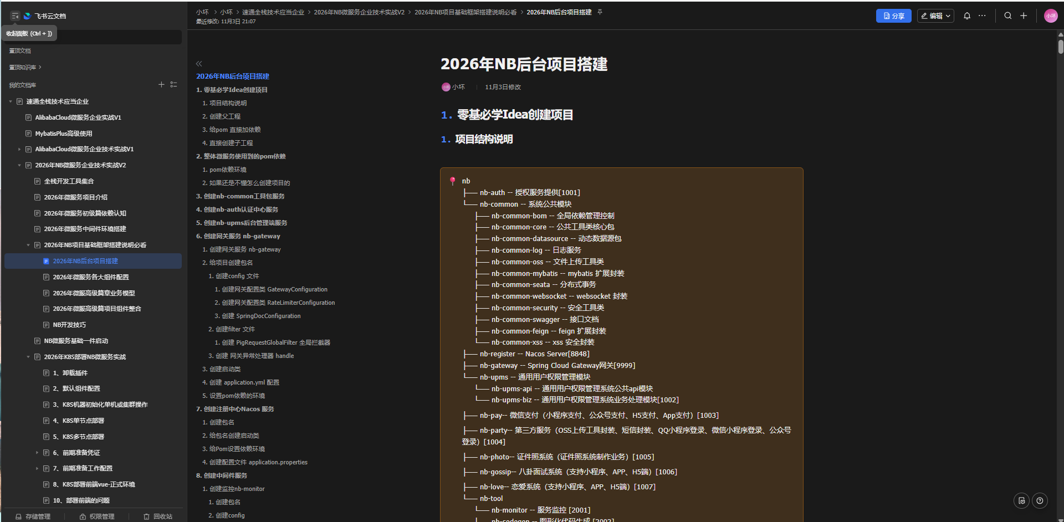Collapse the 2026年K8S部署NB微服务实战 node
Screen dimensions: 1064x522
coord(28,357)
